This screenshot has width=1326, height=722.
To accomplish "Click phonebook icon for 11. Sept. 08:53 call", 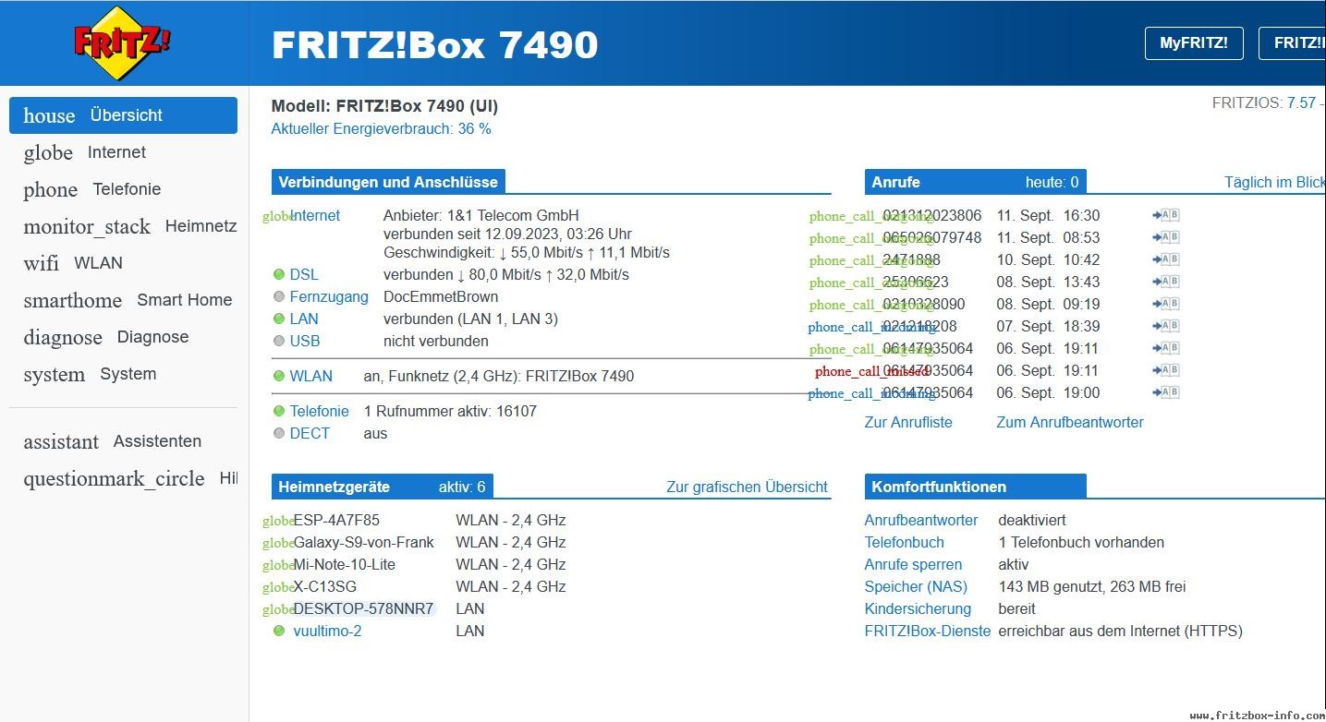I will 1166,237.
